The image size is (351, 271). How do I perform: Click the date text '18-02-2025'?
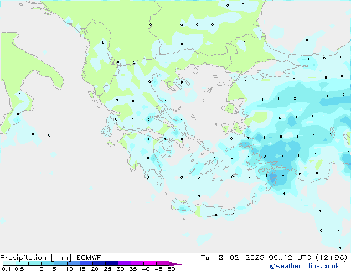(x=239, y=258)
